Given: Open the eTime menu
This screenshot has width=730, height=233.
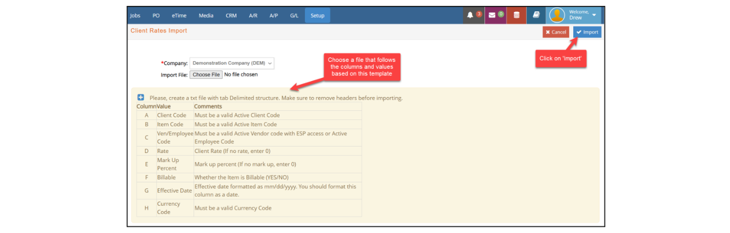Looking at the screenshot, I should pos(179,15).
